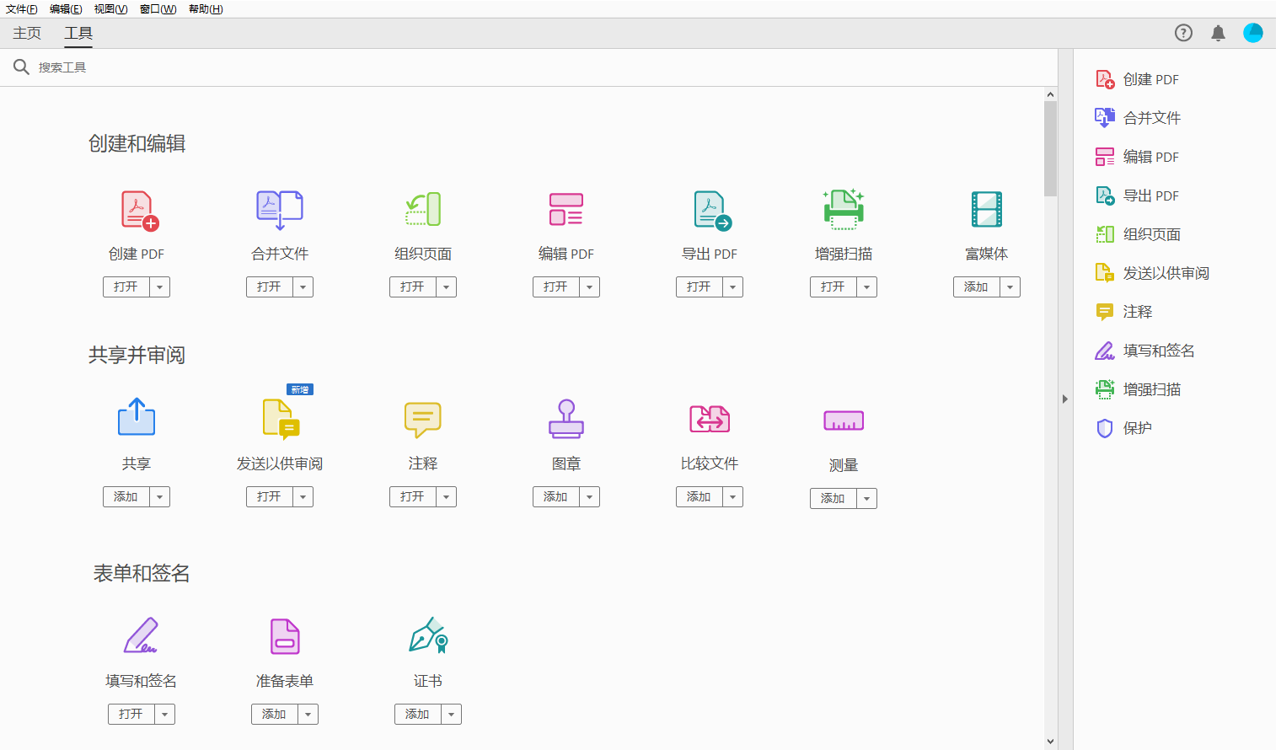Image resolution: width=1281 pixels, height=750 pixels.
Task: Show notifications via the bell icon
Action: click(1218, 33)
